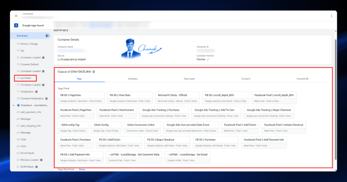Click the icon beside DOM Ready event

(x=37, y=167)
